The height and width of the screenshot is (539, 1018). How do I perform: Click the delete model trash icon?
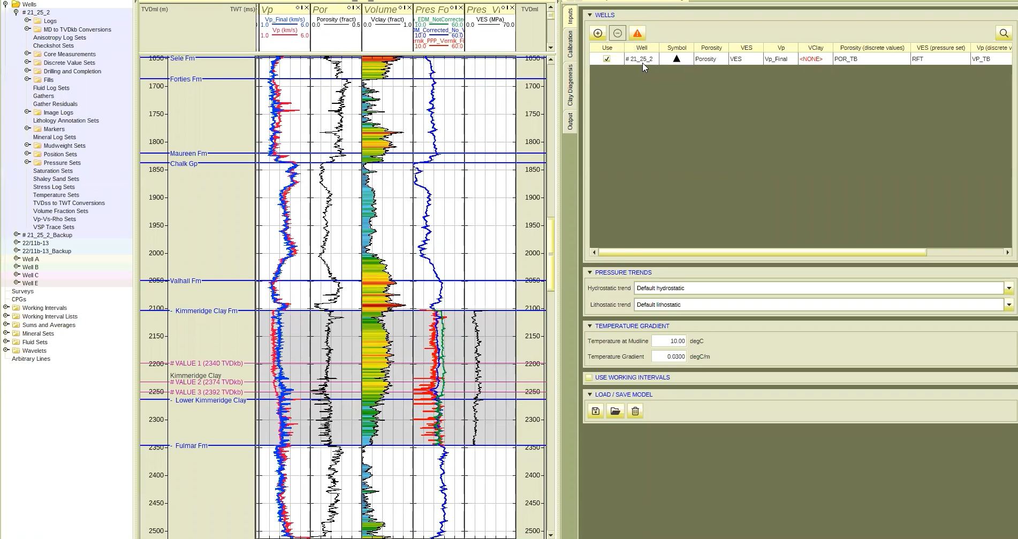[635, 411]
